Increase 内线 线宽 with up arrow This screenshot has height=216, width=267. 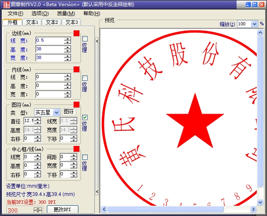(x=68, y=75)
